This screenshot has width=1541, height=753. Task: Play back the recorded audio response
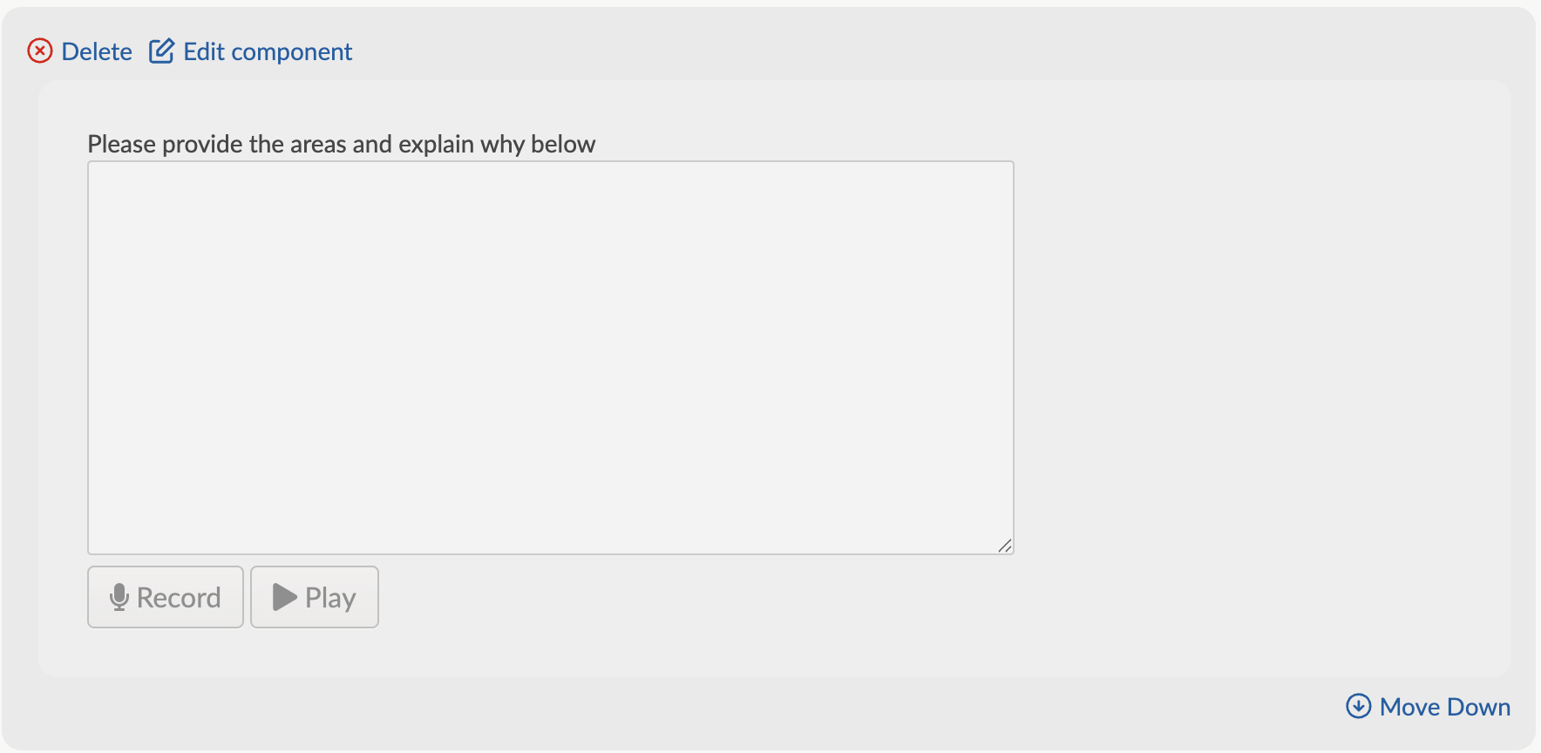click(x=314, y=597)
